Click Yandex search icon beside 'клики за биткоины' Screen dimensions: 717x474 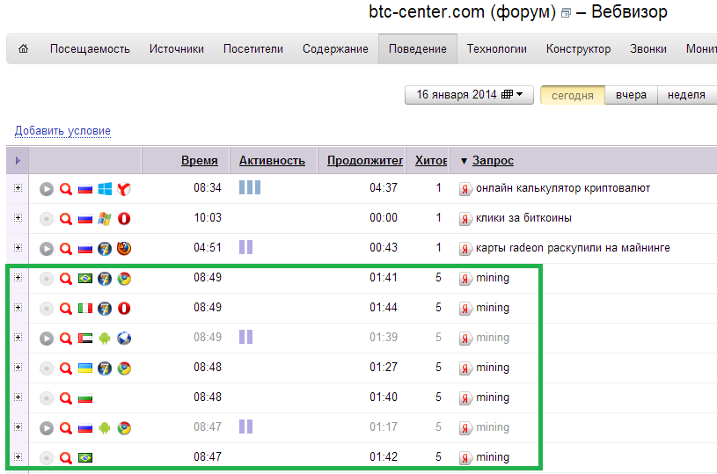pos(465,219)
